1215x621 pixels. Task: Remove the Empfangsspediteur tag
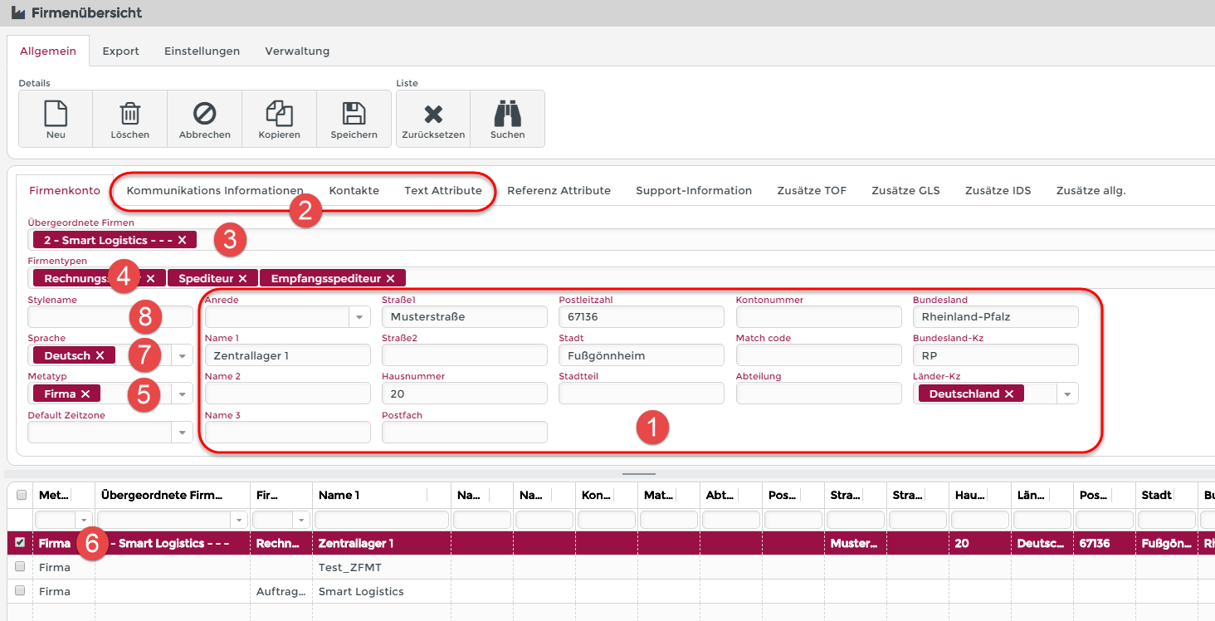[x=390, y=278]
